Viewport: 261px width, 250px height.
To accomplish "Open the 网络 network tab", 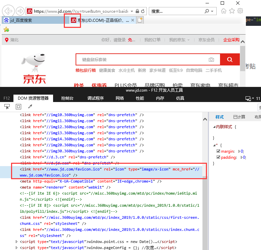I will (x=120, y=98).
